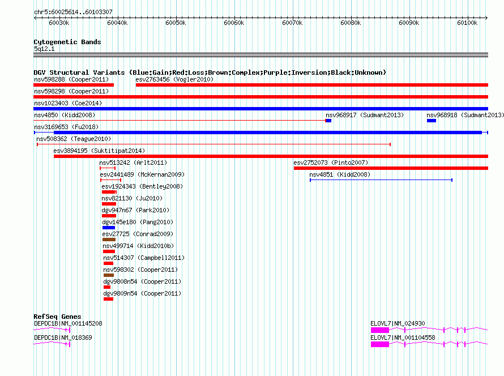Click the brown nsv598302 complex bar
The width and height of the screenshot is (504, 376).
coord(109,275)
